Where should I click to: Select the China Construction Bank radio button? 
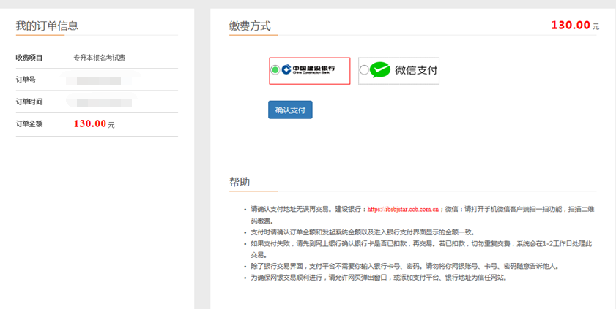[275, 69]
